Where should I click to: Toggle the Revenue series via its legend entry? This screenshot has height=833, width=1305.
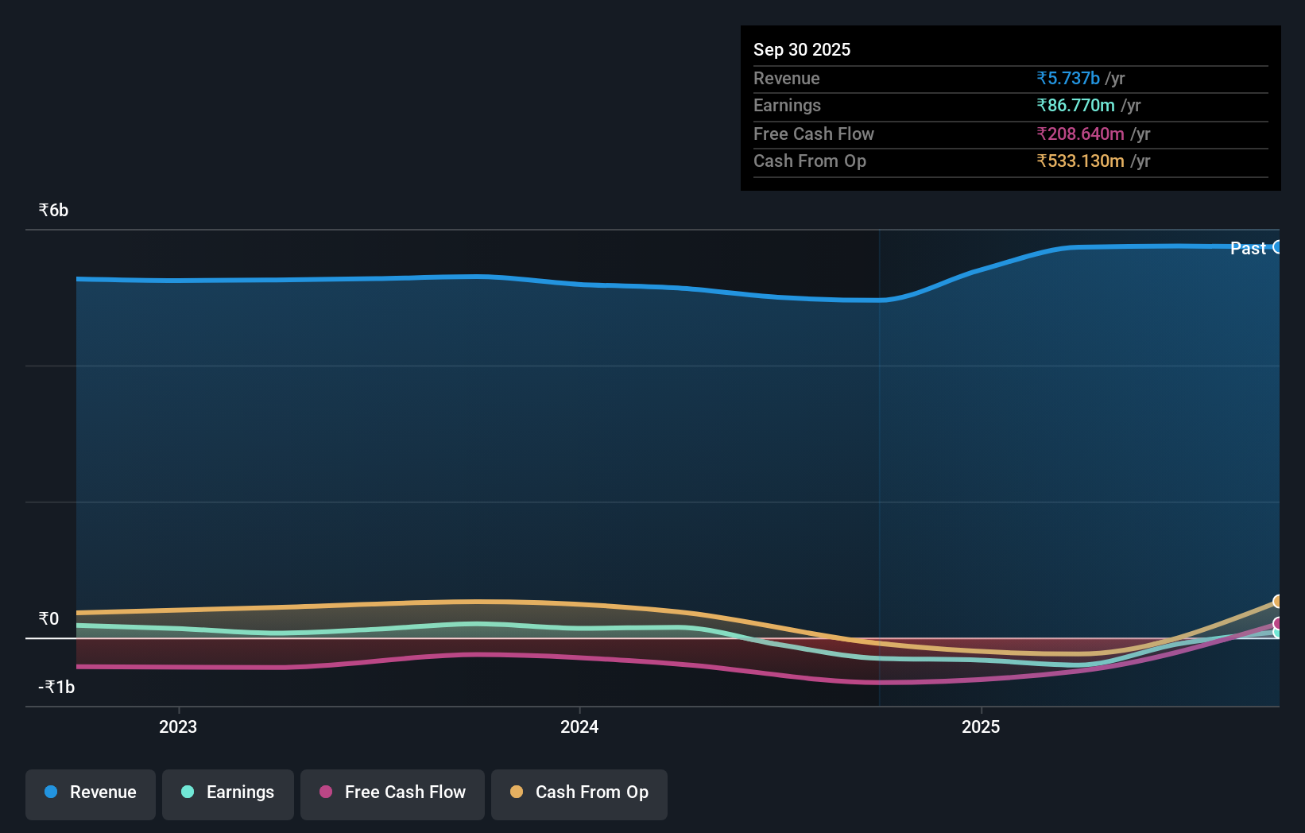(x=90, y=792)
